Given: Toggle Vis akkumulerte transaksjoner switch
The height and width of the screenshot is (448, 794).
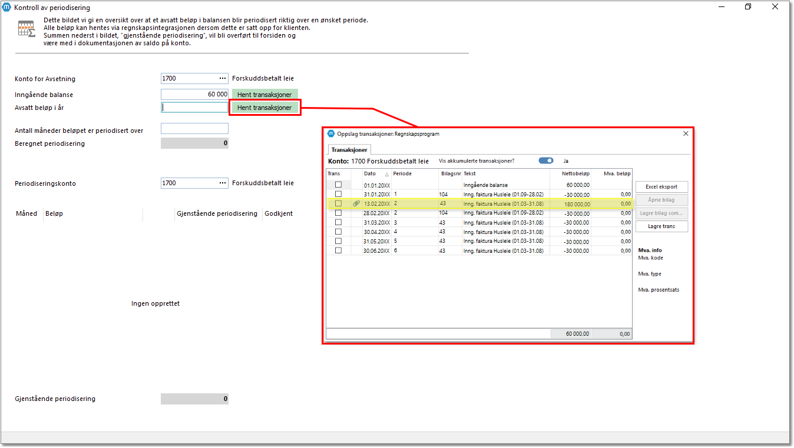Looking at the screenshot, I should tap(546, 161).
